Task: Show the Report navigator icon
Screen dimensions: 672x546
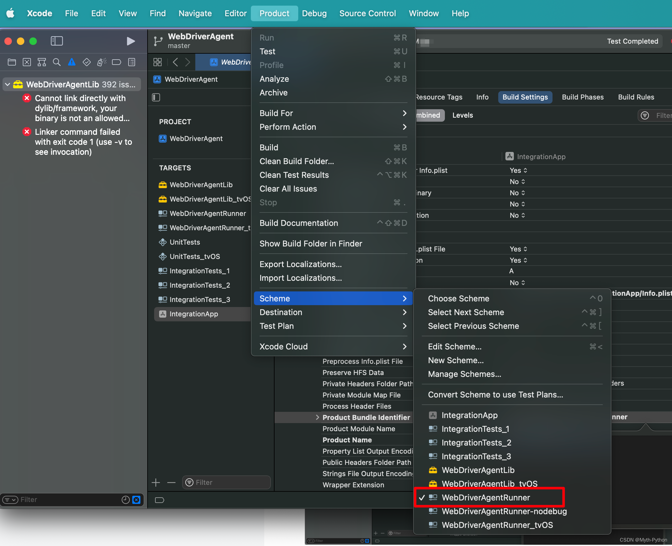Action: coord(132,62)
